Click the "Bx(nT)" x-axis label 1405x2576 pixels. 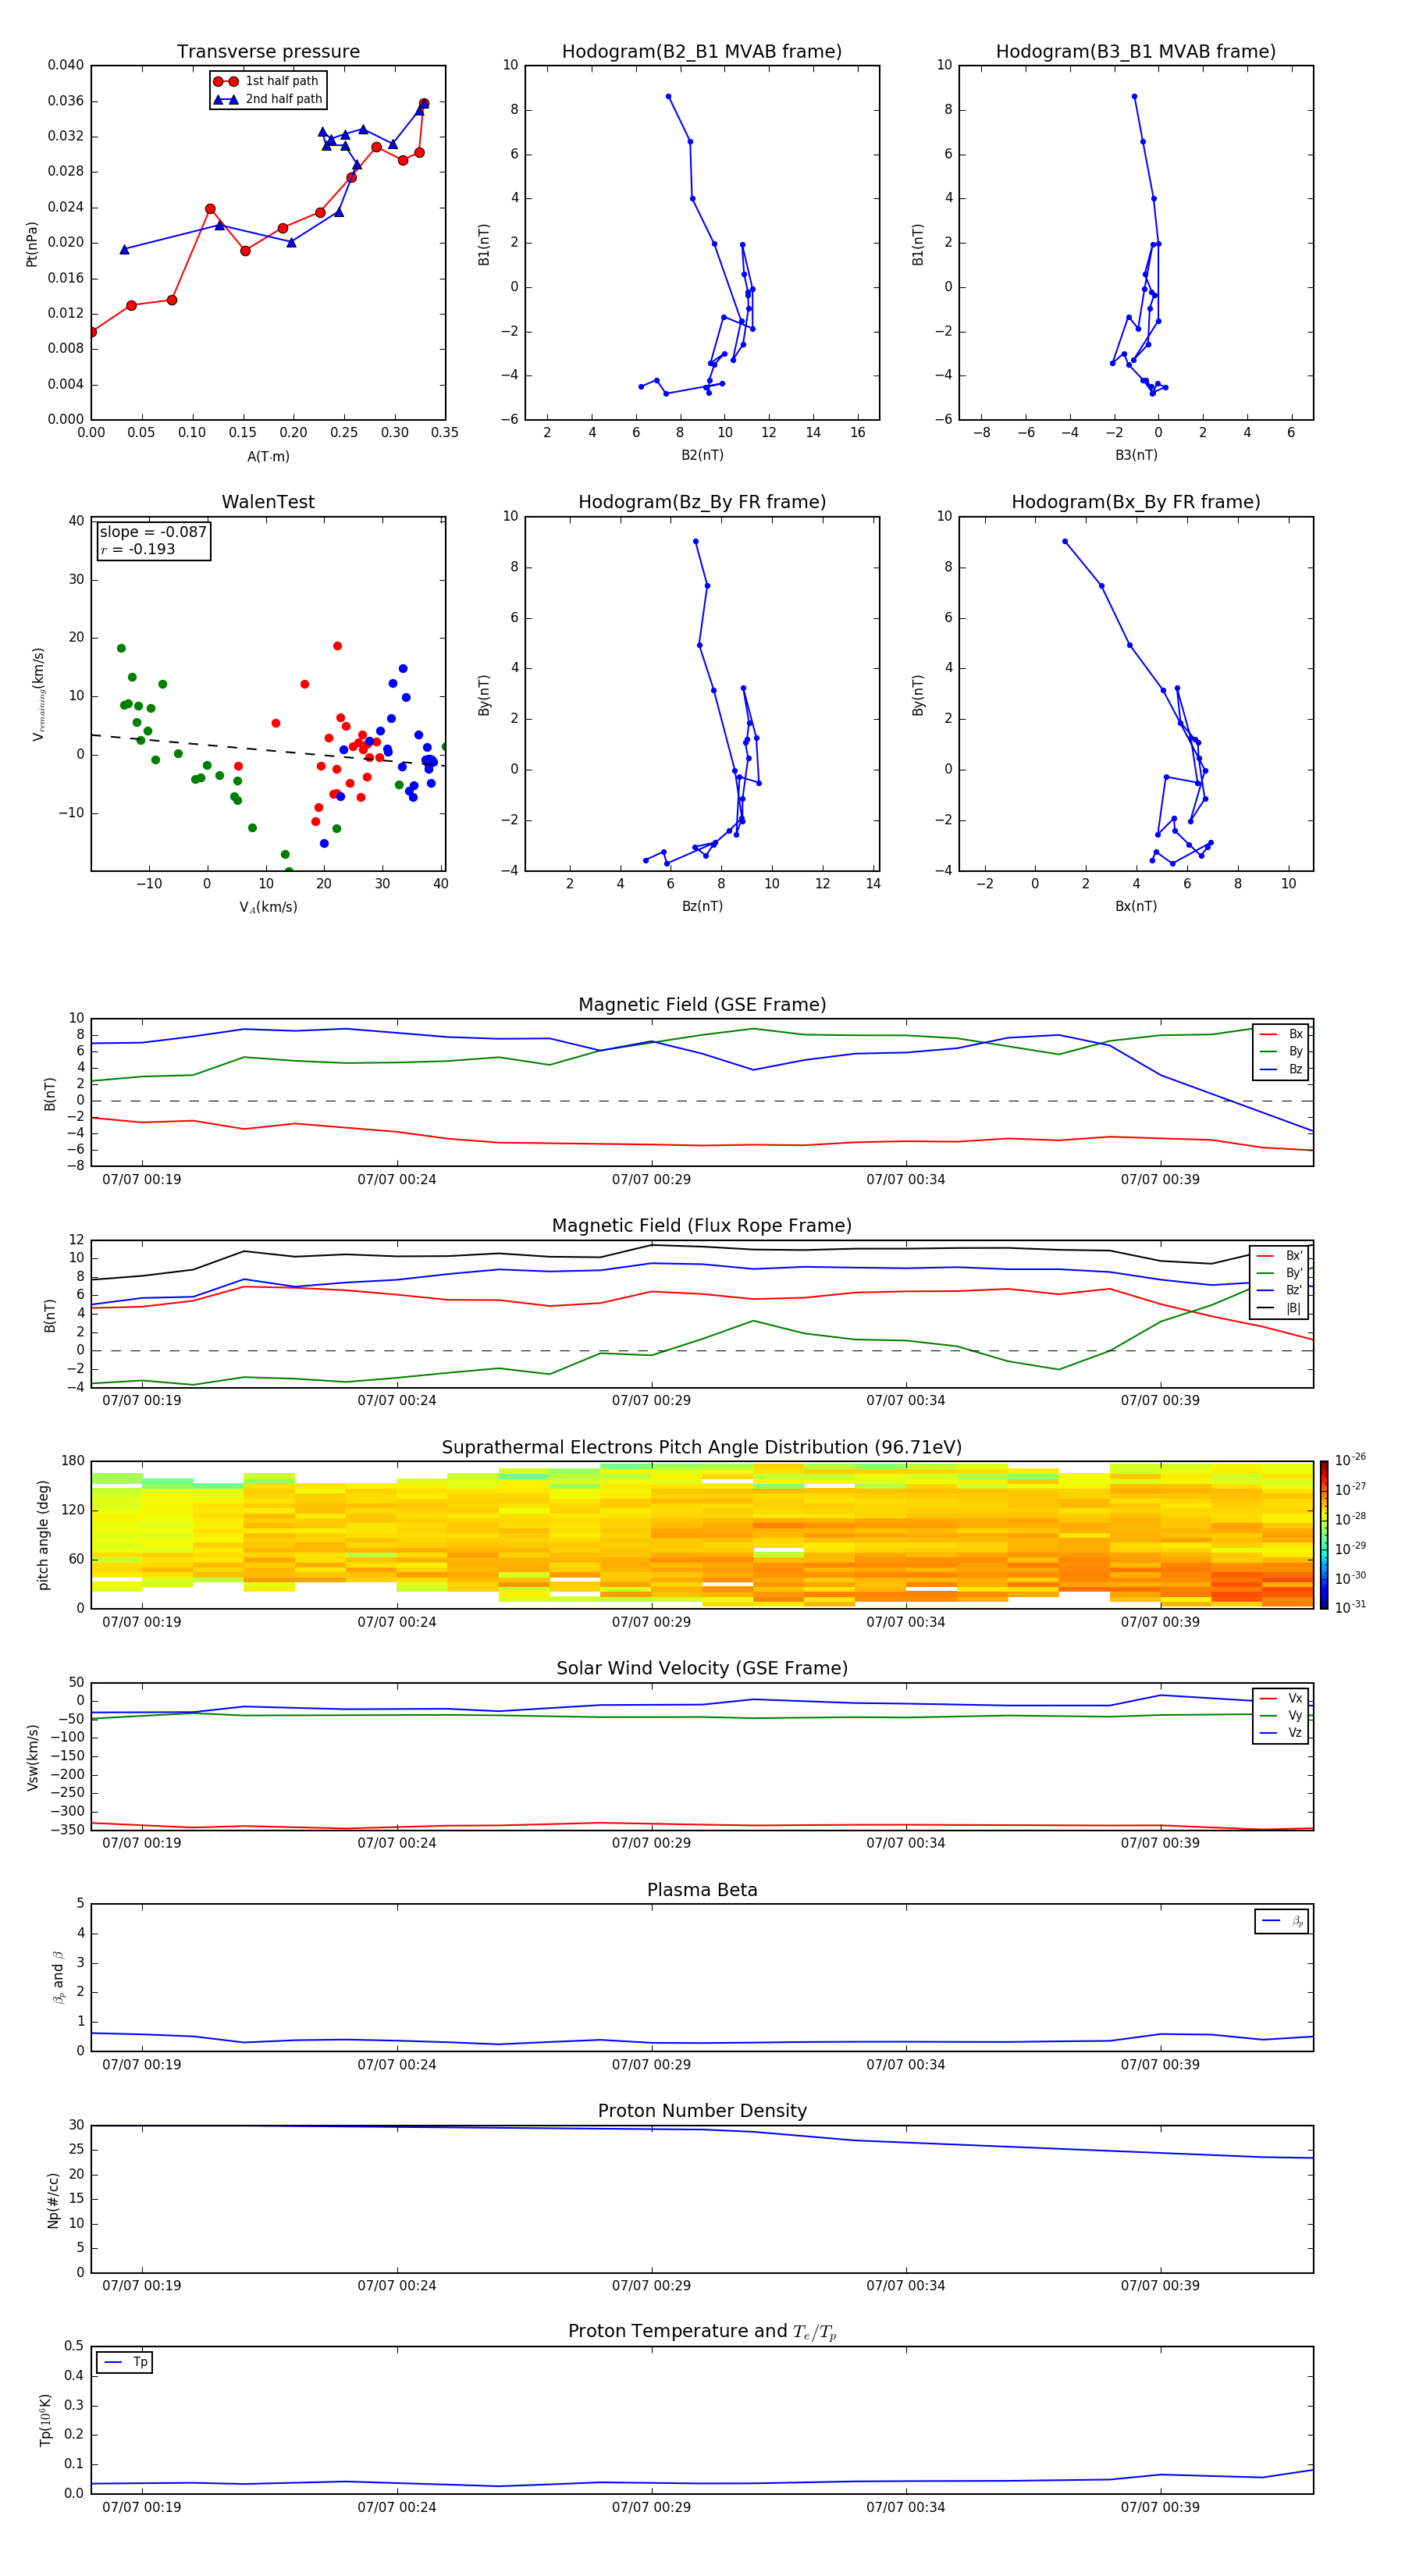1136,906
